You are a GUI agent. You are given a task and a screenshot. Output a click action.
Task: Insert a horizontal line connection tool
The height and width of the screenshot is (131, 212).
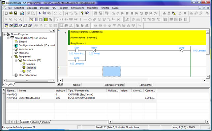click(85, 20)
